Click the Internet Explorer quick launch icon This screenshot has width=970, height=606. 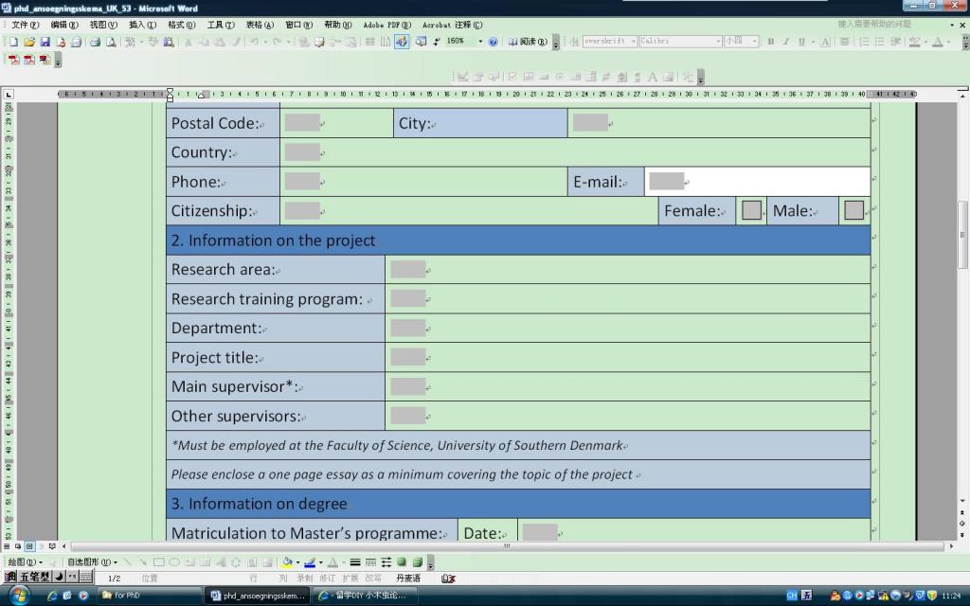pyautogui.click(x=52, y=596)
